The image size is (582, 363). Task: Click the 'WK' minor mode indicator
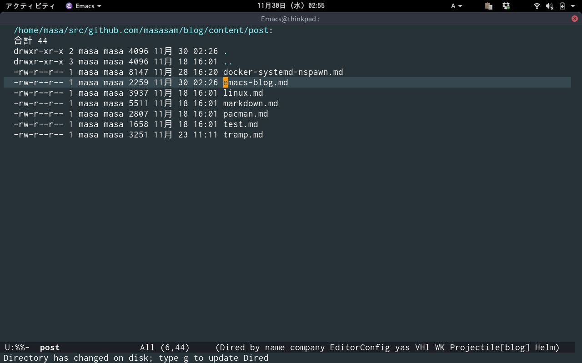[440, 348]
